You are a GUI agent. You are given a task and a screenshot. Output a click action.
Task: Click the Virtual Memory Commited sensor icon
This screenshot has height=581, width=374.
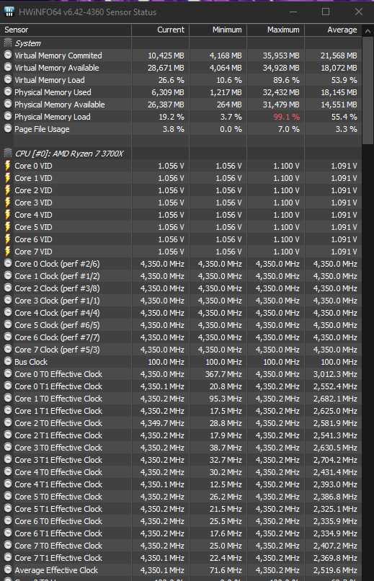8,56
